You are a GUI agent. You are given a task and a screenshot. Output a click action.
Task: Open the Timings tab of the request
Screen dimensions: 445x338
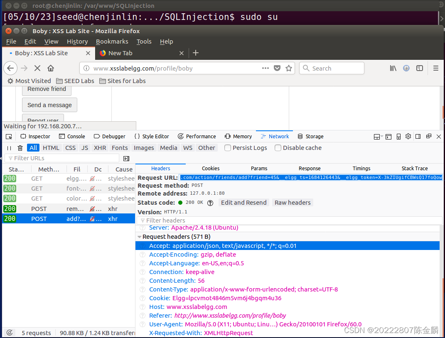coord(361,169)
